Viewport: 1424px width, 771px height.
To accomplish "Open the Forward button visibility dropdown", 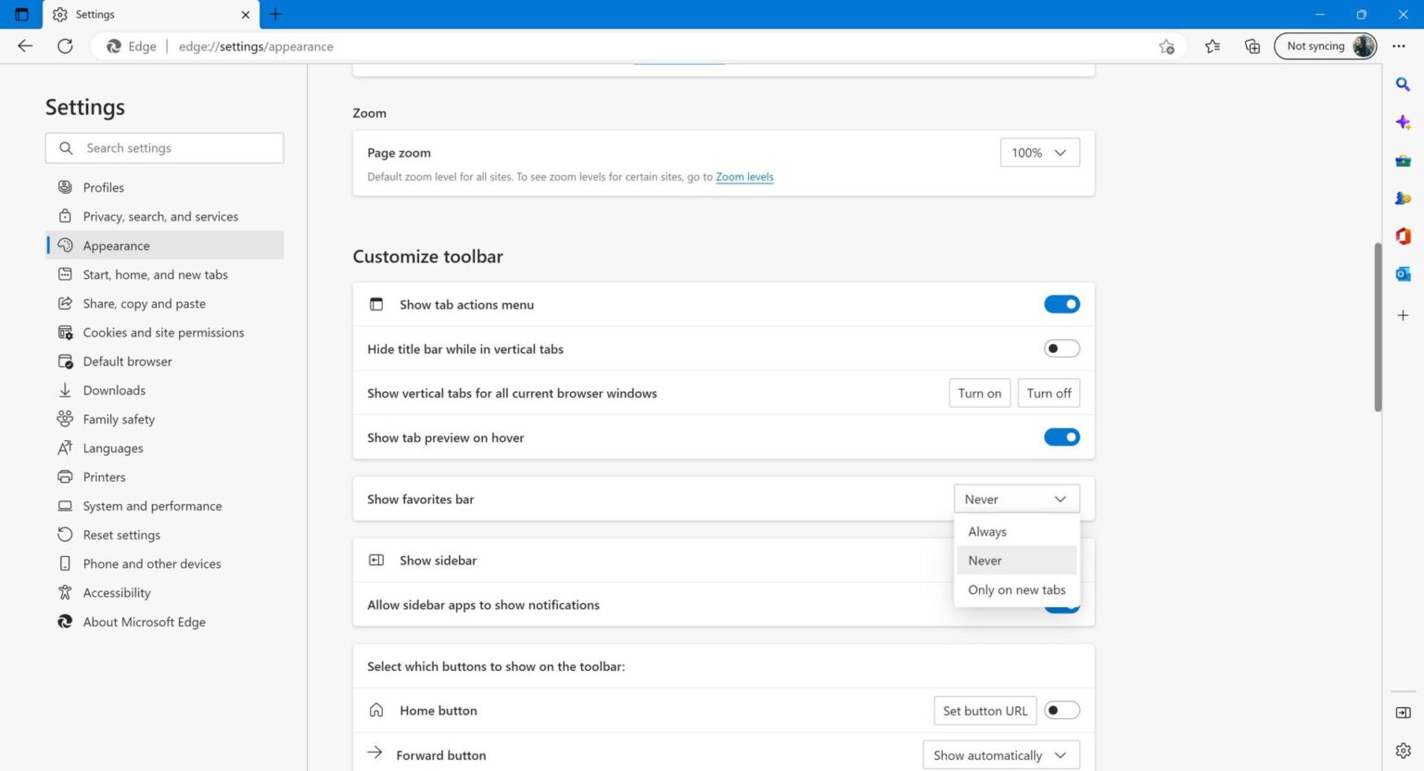I will (999, 754).
